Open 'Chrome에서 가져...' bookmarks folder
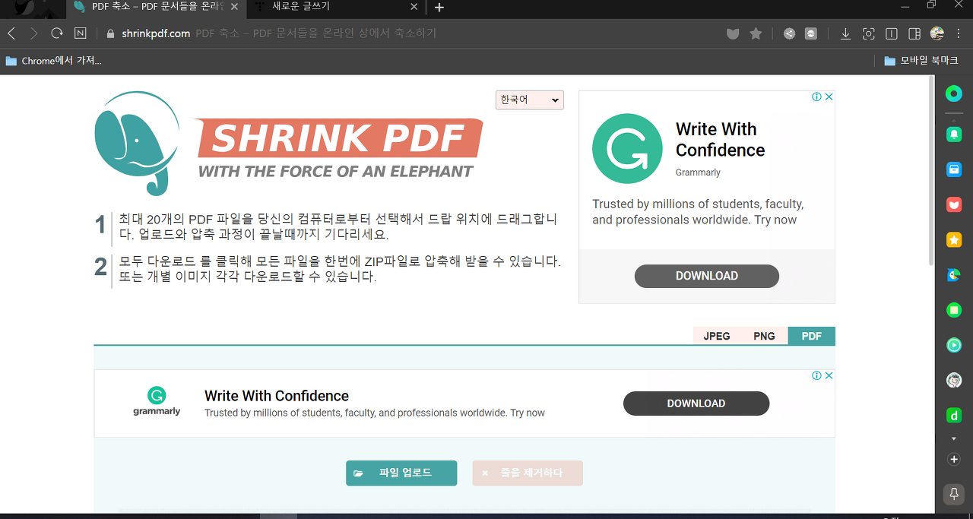This screenshot has width=973, height=519. pos(53,61)
